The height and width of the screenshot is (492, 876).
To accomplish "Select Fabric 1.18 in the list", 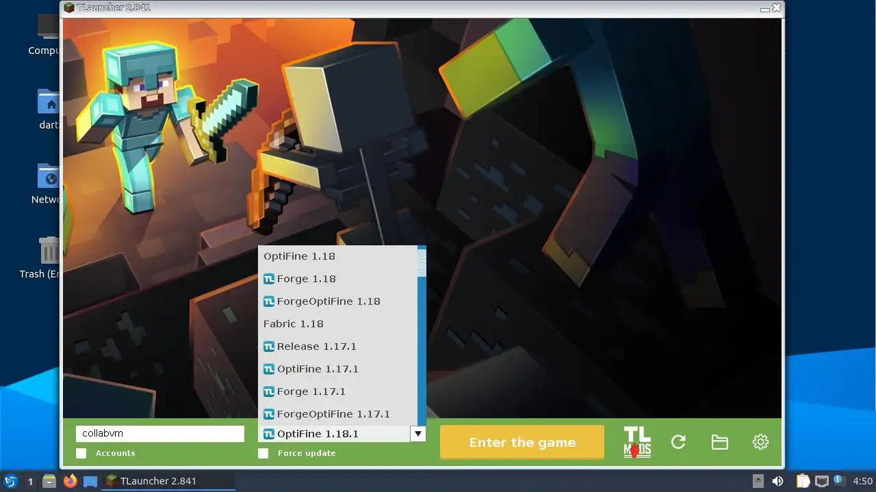I will 337,324.
